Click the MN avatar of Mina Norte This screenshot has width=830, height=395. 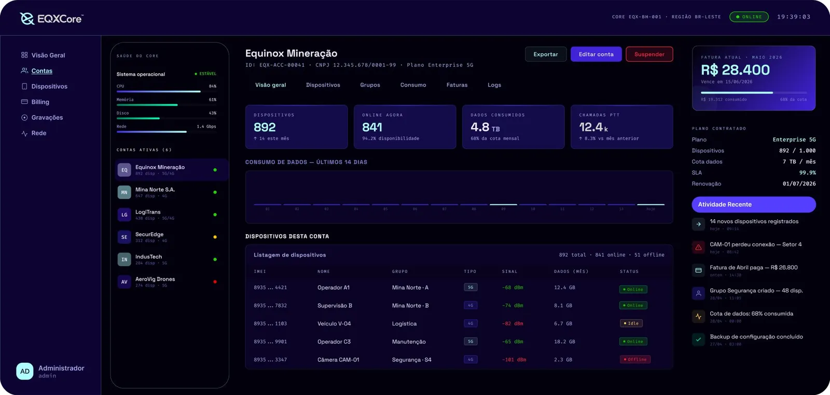tap(125, 192)
